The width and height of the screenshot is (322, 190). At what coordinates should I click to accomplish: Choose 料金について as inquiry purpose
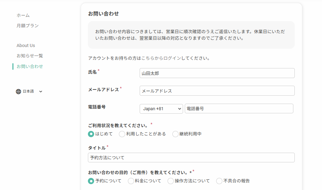point(131,181)
